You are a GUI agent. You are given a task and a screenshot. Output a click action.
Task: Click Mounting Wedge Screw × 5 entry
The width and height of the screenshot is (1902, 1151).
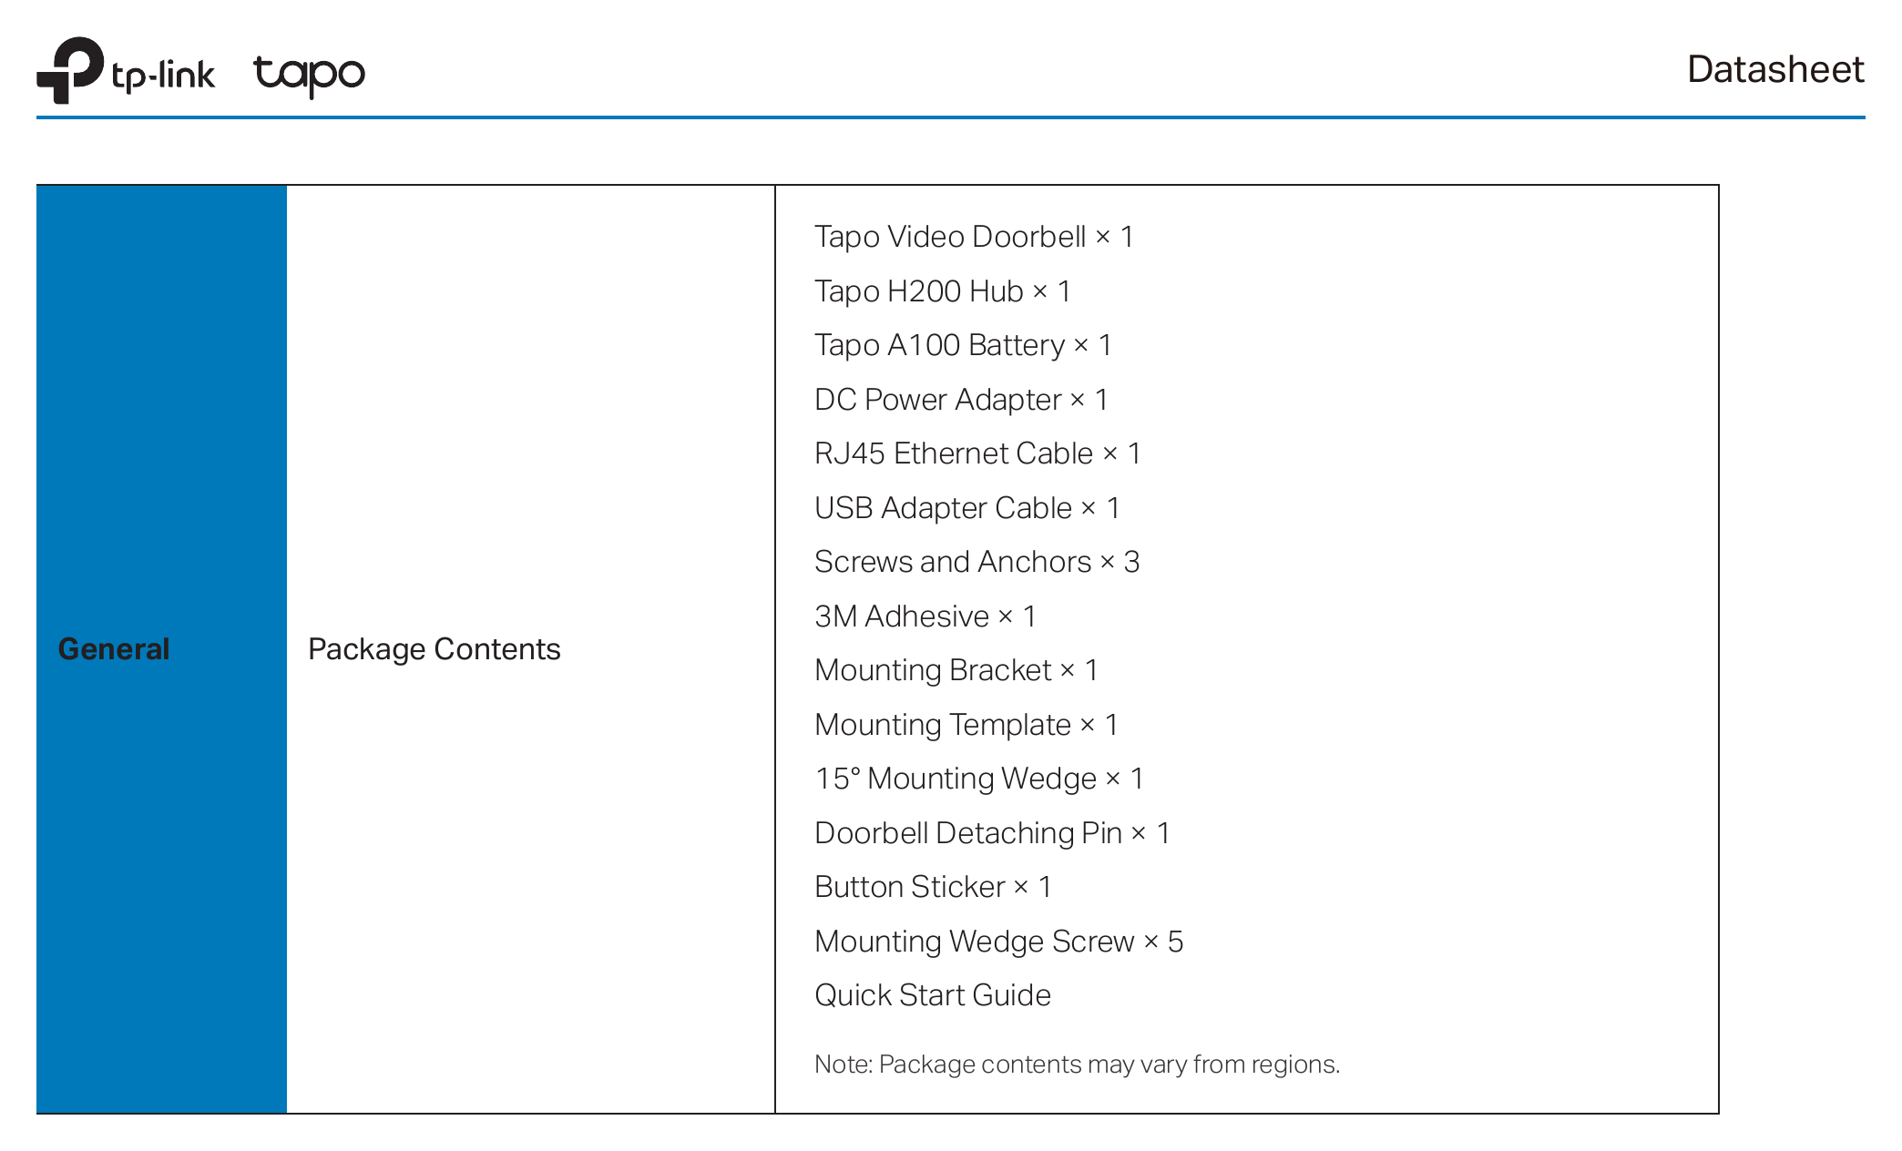pyautogui.click(x=999, y=942)
